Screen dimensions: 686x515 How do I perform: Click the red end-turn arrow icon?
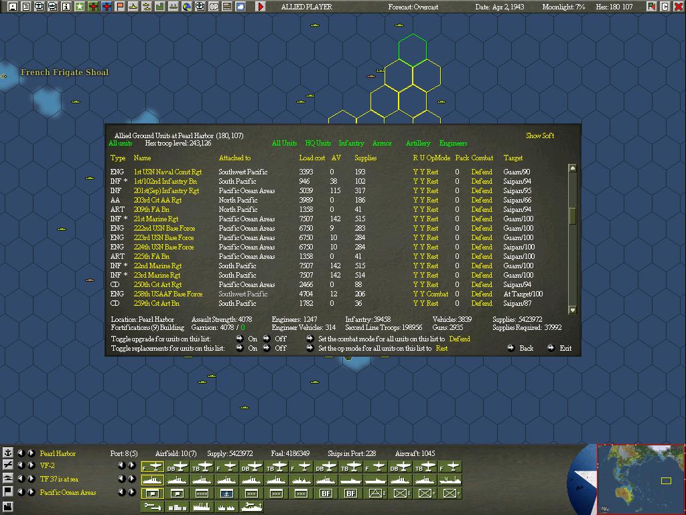[x=261, y=7]
